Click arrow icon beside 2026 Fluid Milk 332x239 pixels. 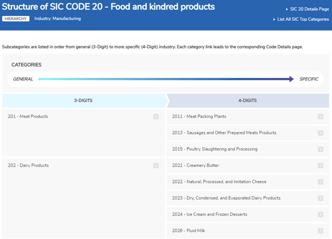tap(321, 230)
